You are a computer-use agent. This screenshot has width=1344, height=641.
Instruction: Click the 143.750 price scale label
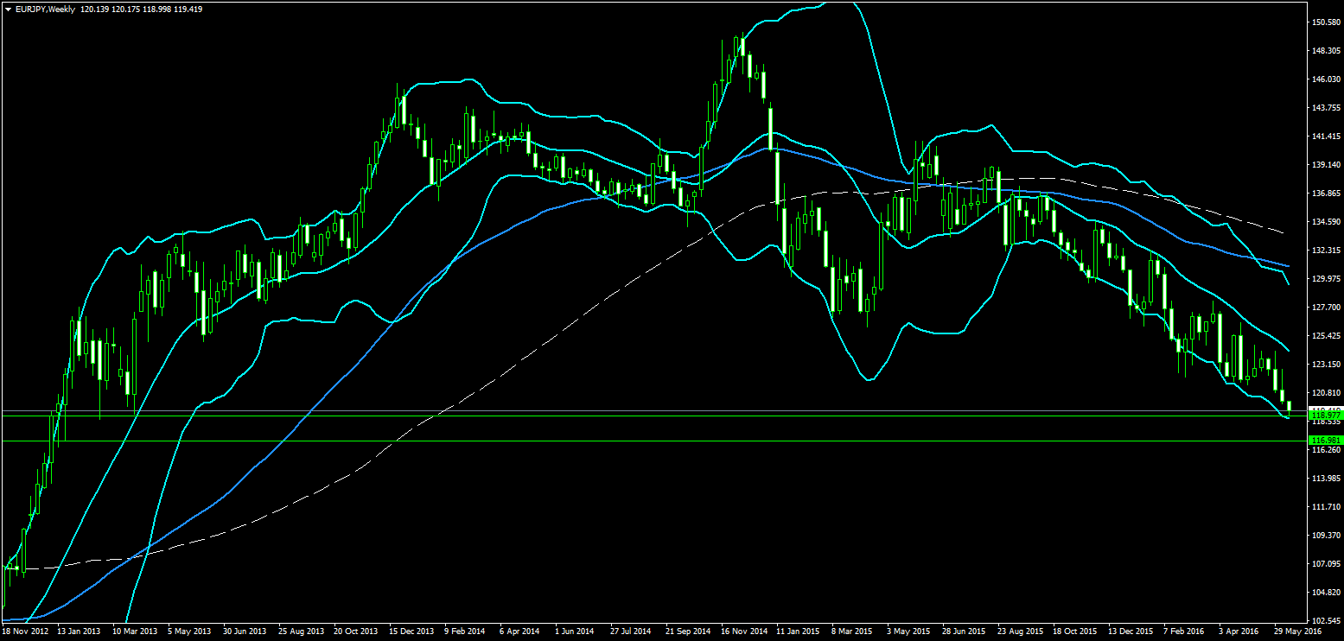[1324, 107]
